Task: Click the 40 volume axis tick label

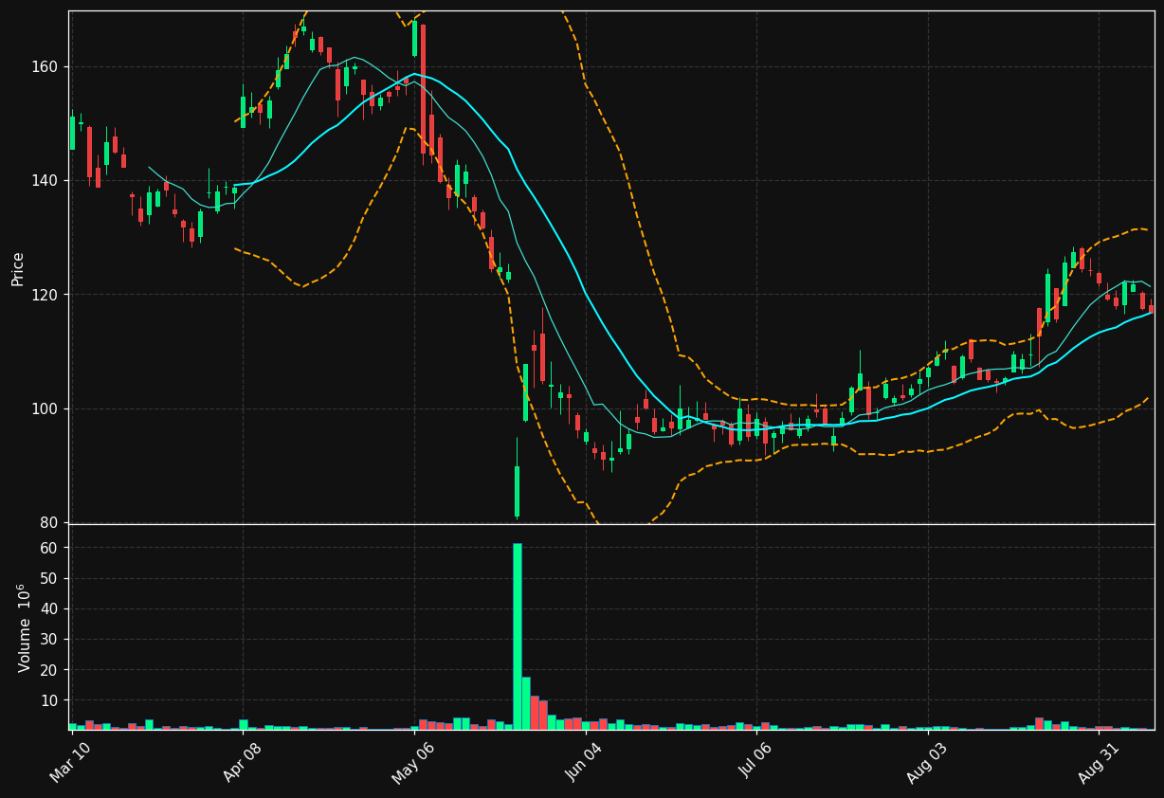Action: (x=49, y=608)
